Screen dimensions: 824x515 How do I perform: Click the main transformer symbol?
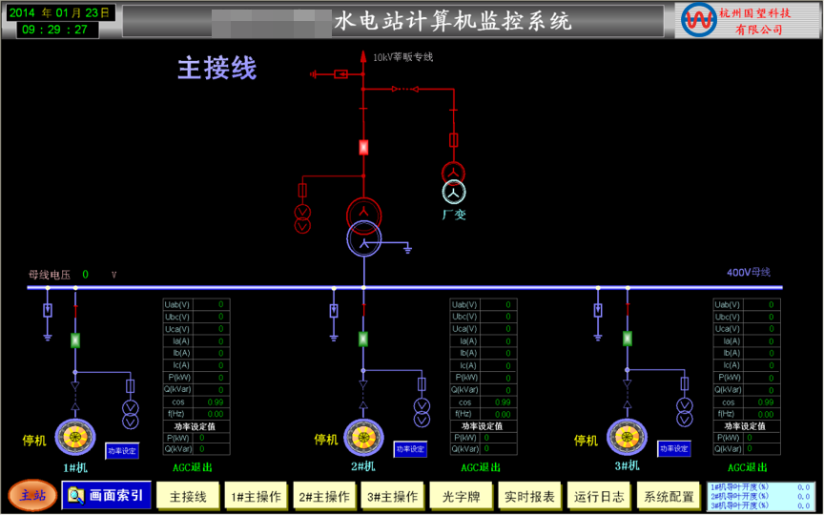(362, 226)
